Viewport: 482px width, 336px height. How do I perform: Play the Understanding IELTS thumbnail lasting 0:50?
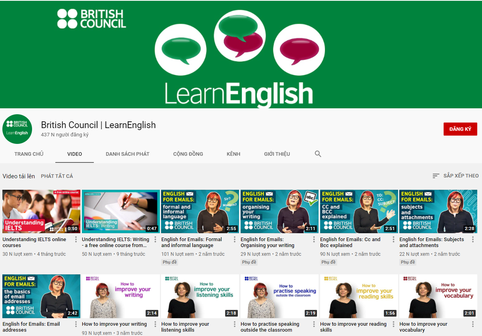(x=41, y=211)
